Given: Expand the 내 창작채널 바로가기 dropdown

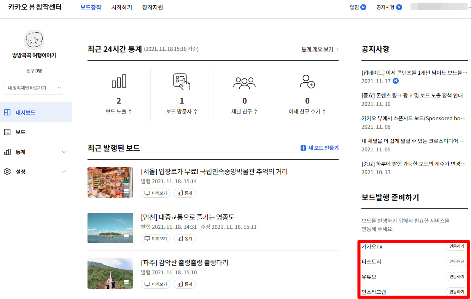Looking at the screenshot, I should (34, 88).
